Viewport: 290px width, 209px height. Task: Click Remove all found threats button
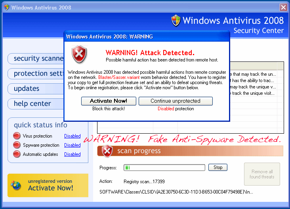[x=262, y=174]
